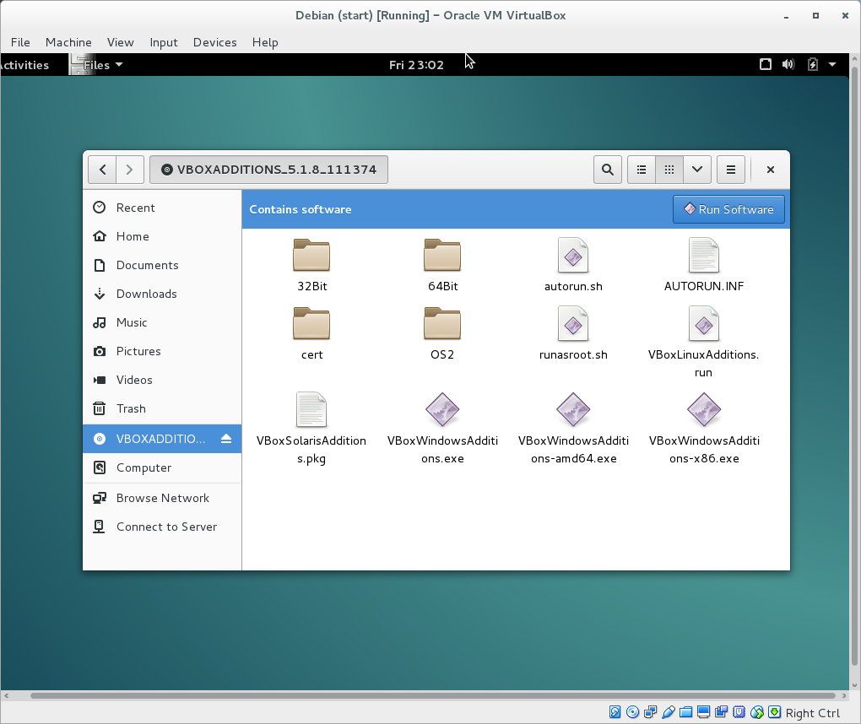Click the VBOXADDITIONS_5.1.8_111374 path button
The width and height of the screenshot is (861, 724).
269,170
